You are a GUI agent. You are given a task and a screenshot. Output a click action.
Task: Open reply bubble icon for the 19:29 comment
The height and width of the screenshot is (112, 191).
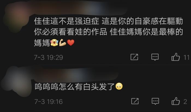155,57
